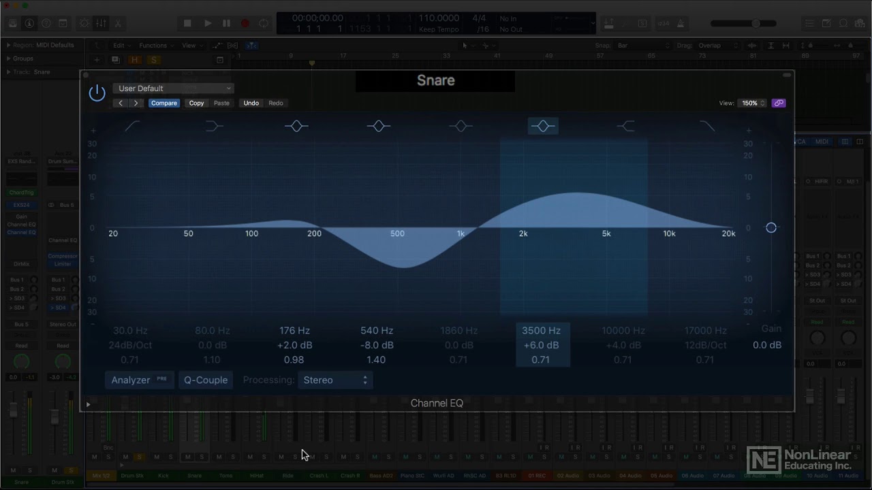Open the Edit menu in tracks area

click(122, 46)
